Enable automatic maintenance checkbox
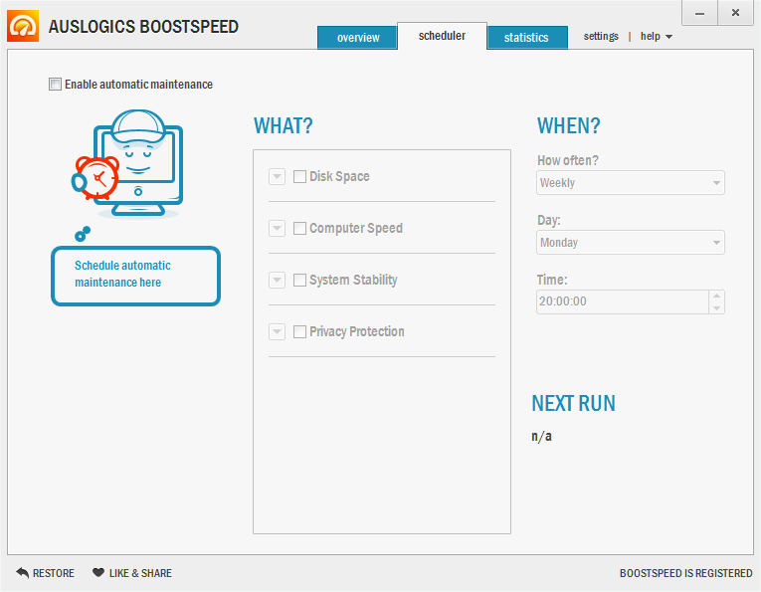 pos(56,84)
